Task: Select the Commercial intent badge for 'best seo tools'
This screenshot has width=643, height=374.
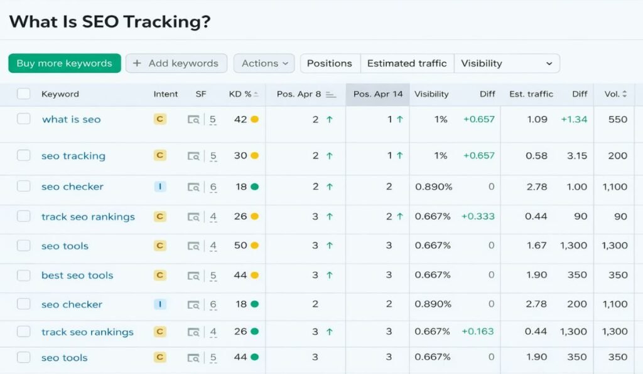Action: point(159,274)
